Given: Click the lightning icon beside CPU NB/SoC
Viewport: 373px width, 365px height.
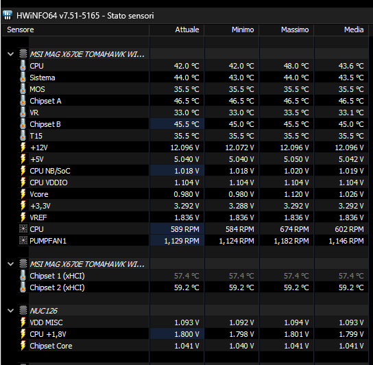Looking at the screenshot, I should pyautogui.click(x=23, y=171).
